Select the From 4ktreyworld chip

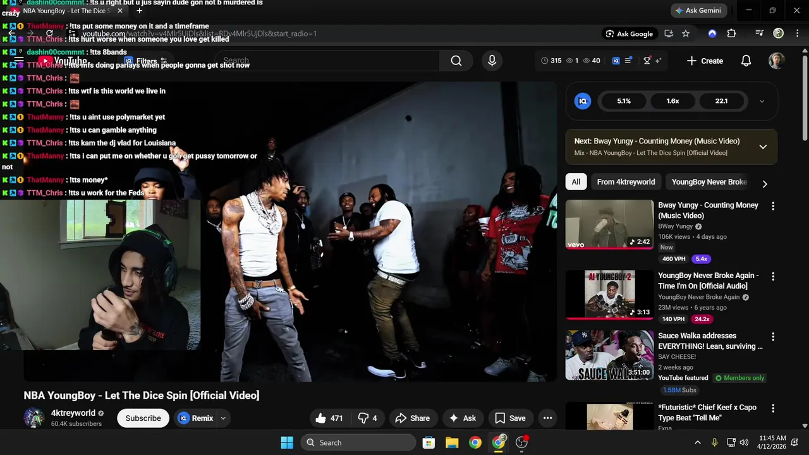click(x=626, y=182)
